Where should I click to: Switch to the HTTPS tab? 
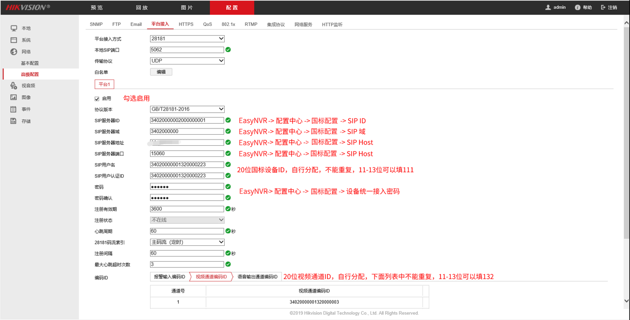(186, 24)
